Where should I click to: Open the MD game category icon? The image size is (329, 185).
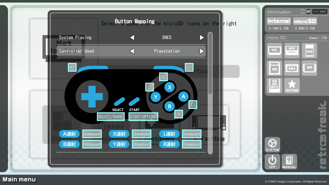(309, 68)
